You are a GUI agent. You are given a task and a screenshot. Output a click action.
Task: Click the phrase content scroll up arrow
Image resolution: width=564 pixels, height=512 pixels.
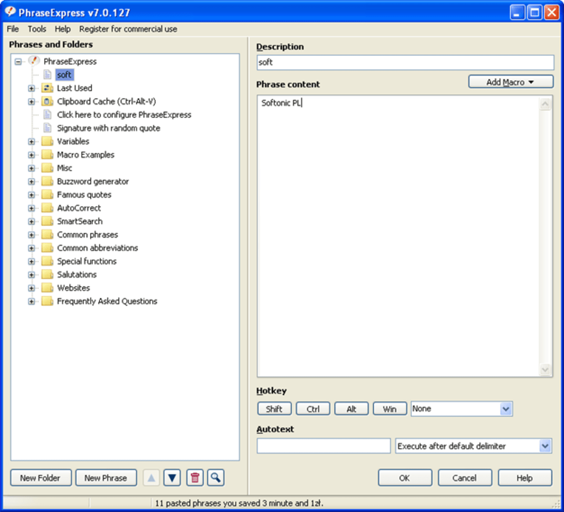point(545,104)
